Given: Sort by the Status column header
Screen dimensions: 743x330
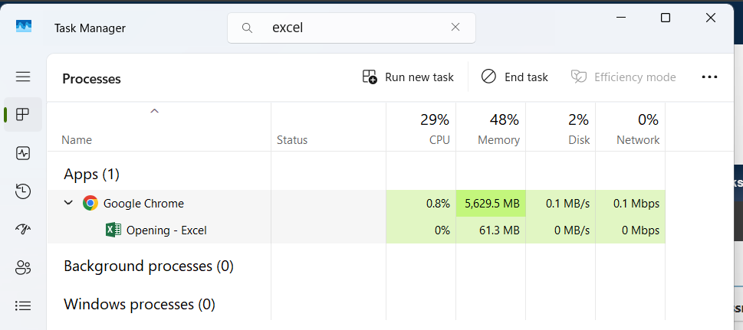Looking at the screenshot, I should 292,140.
